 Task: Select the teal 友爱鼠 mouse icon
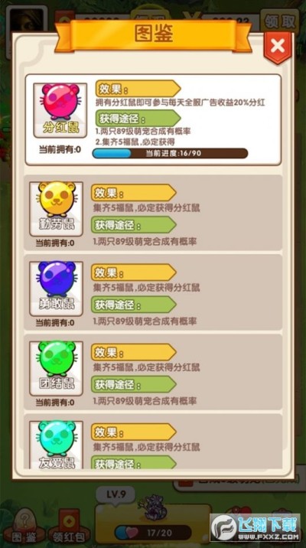click(x=57, y=445)
